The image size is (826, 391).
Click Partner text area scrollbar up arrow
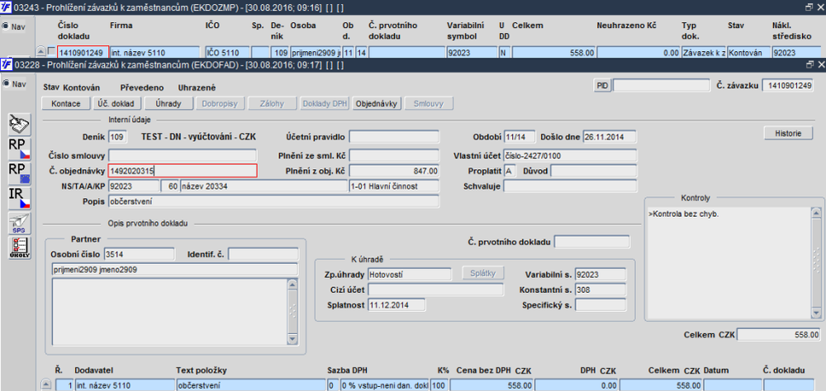point(293,284)
